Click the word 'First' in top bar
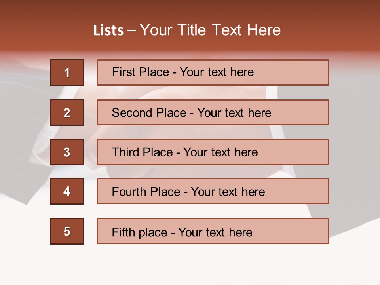The width and height of the screenshot is (380, 285). (x=124, y=72)
